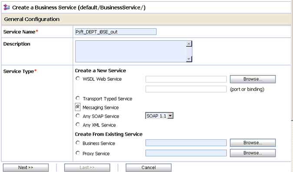Click the 'Create a New Service' heading

point(101,71)
